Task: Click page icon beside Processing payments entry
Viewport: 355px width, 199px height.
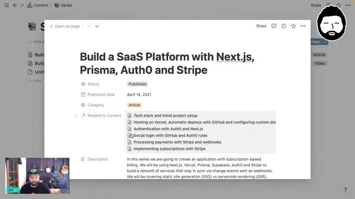Action: tap(129, 142)
